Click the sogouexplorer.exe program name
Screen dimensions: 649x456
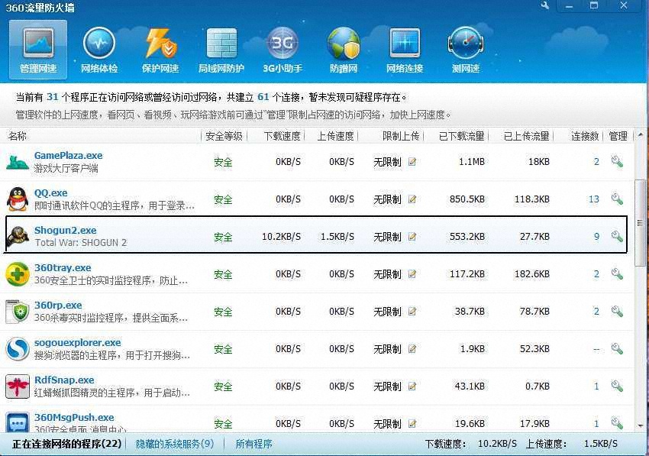(77, 343)
